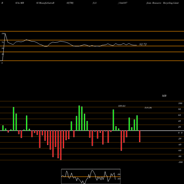Viewport: 184px width, 184px height.
Task: Click the -60 label on MR right axis
Action: [x=180, y=151]
